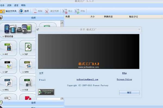This screenshot has height=108, width=163.
Task: Expand the 视频 category panel
Action: (33, 18)
